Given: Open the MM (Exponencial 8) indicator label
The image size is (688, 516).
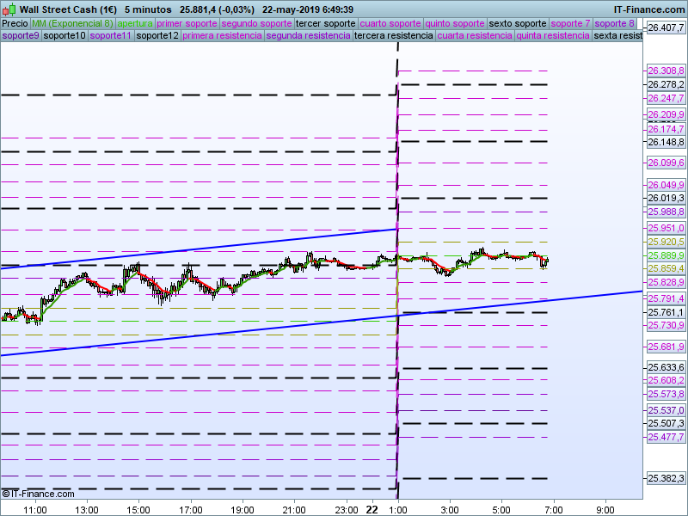Looking at the screenshot, I should point(72,23).
